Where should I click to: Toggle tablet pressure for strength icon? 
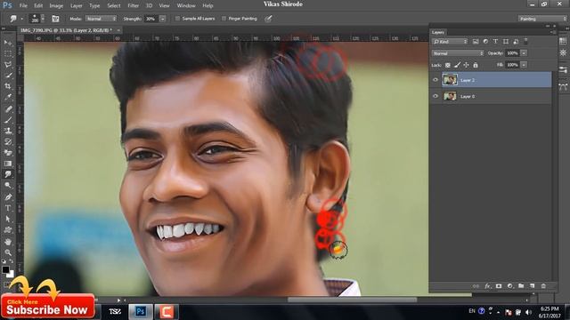click(268, 19)
